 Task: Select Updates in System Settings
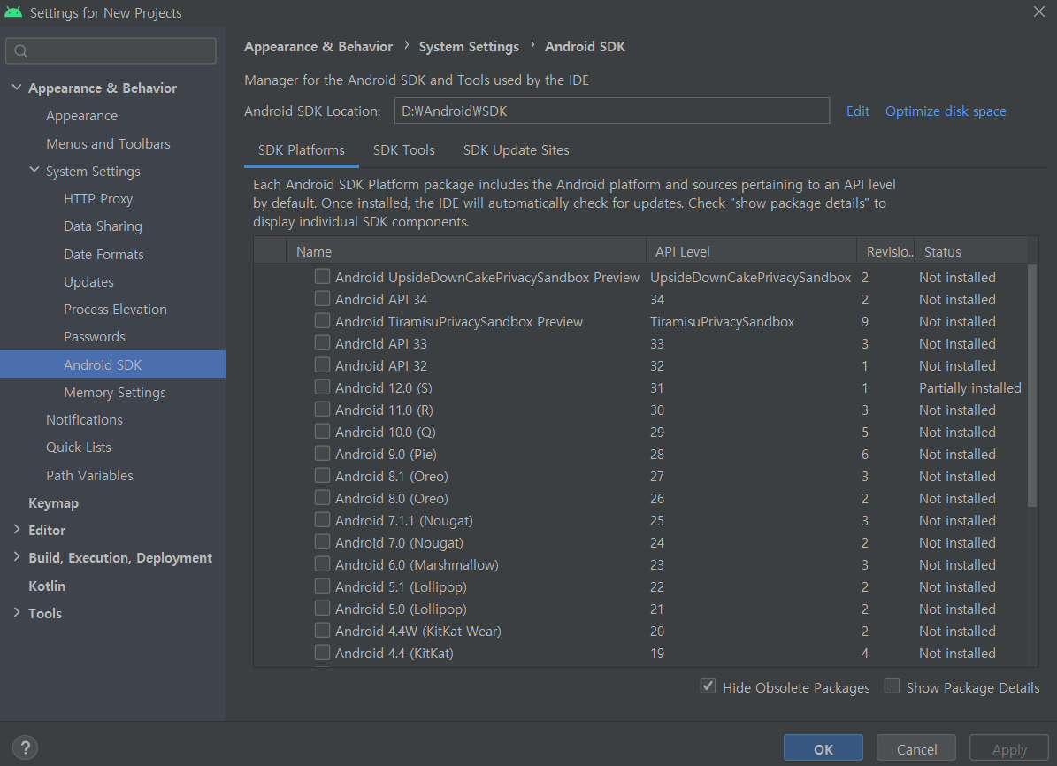tap(88, 282)
